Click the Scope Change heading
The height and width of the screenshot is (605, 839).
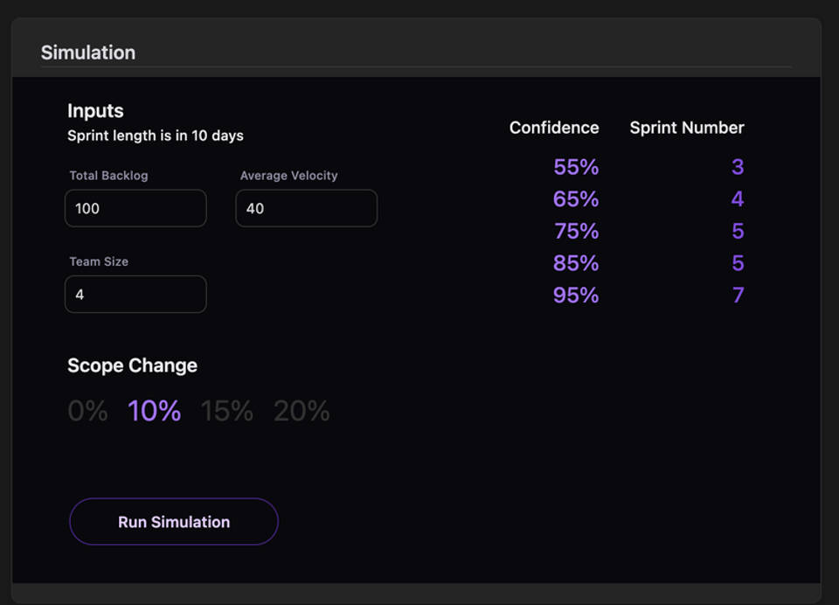click(132, 365)
